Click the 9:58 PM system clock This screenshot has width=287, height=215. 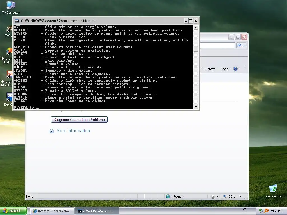[x=276, y=211]
